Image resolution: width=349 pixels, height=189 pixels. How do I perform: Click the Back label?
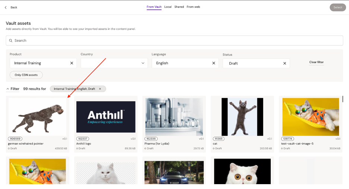pyautogui.click(x=14, y=7)
